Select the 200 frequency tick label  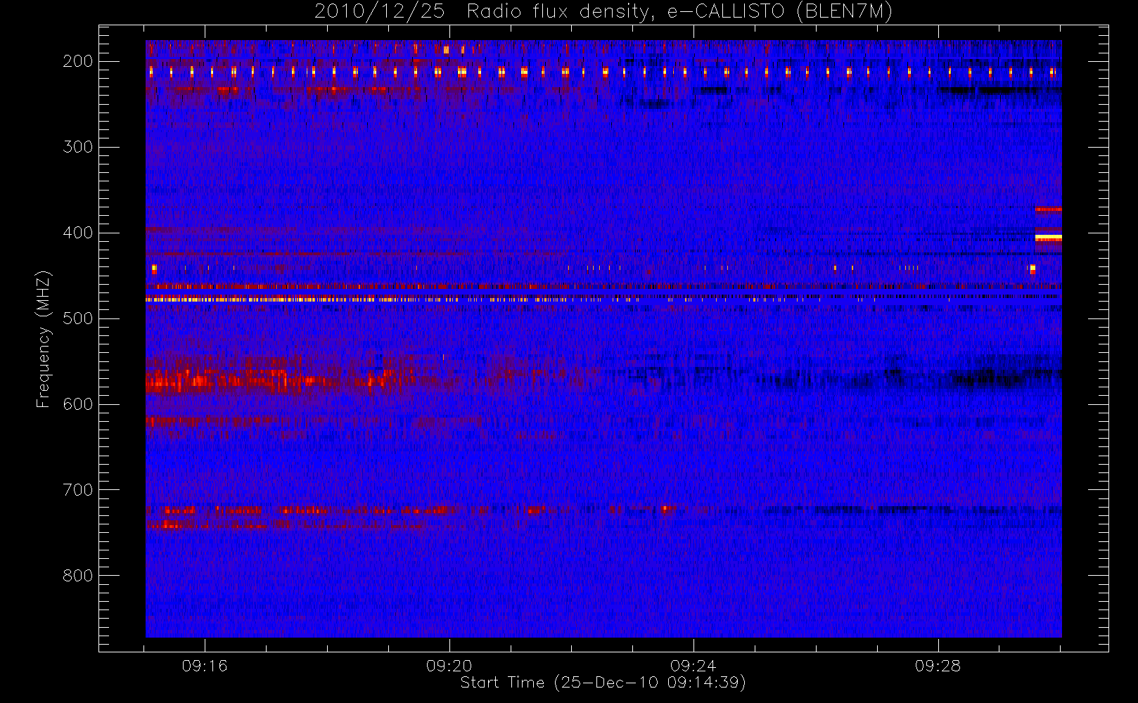[77, 61]
